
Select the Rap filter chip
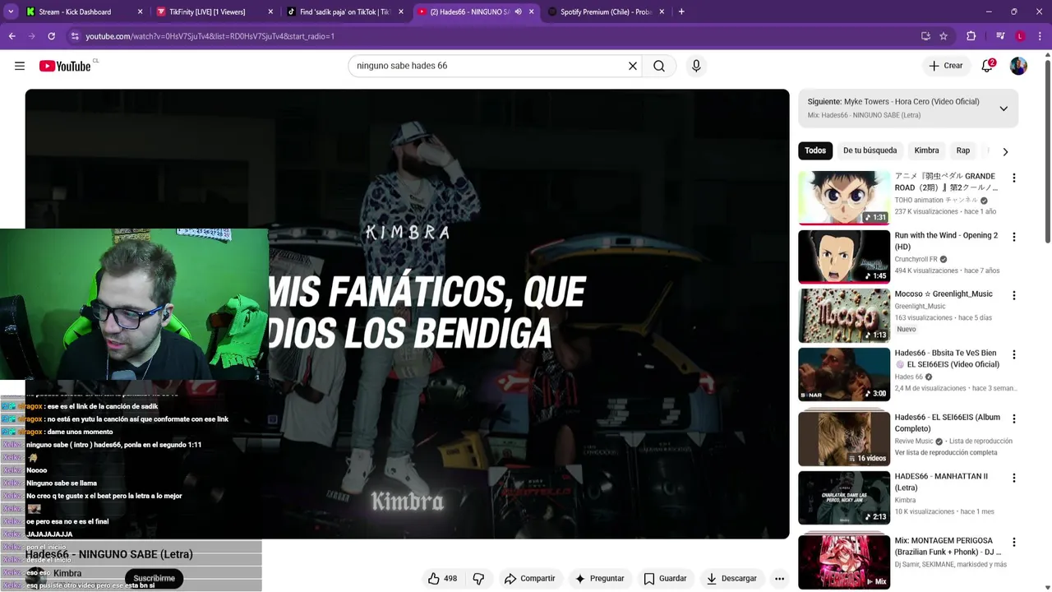tap(963, 150)
